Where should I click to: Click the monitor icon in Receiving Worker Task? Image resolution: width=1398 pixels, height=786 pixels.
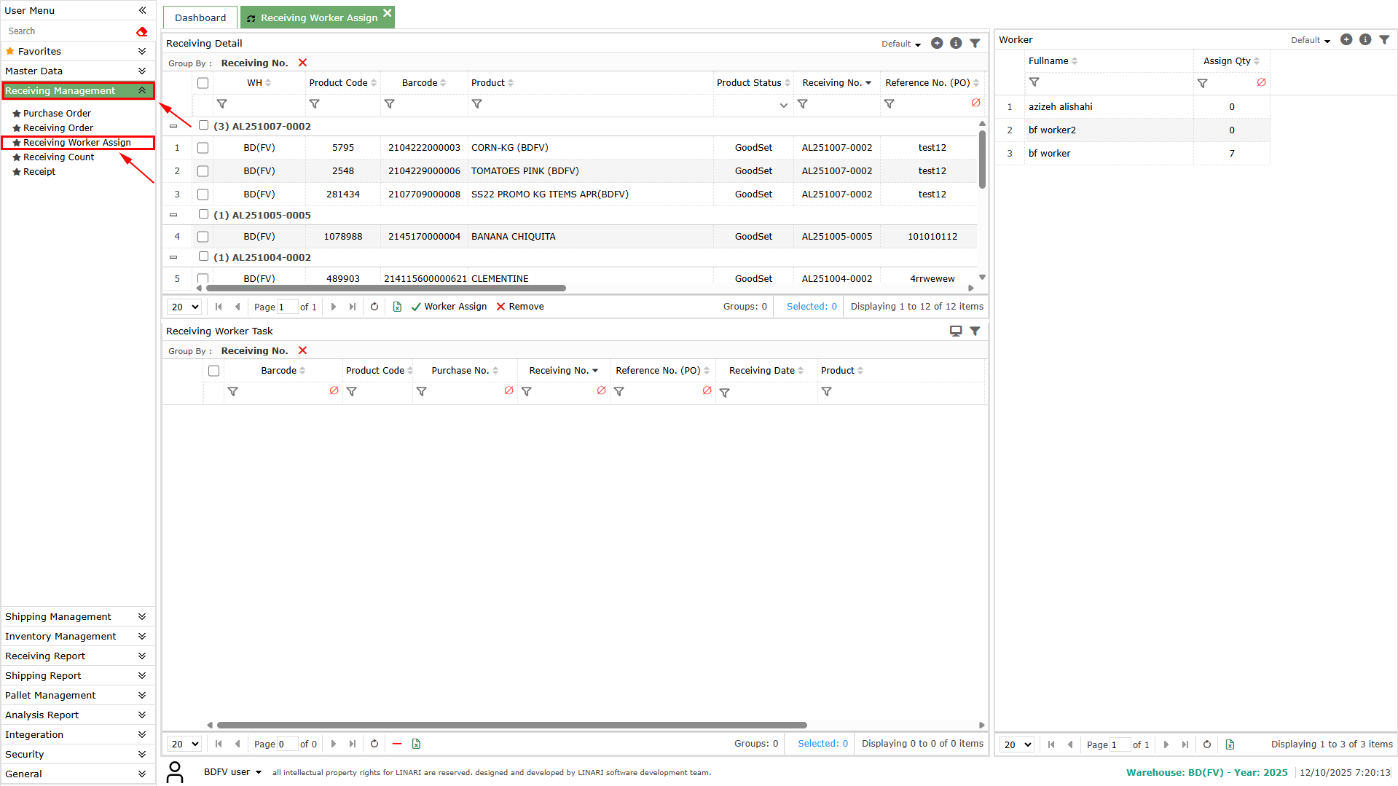(956, 331)
